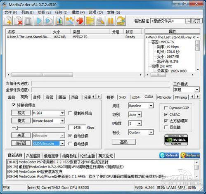Click the trash can Clear List icon
This screenshot has width=206, height=194.
coord(28,21)
